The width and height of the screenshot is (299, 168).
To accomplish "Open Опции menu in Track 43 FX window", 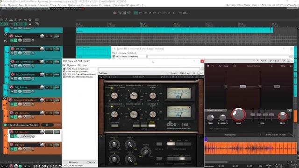I will [82, 65].
